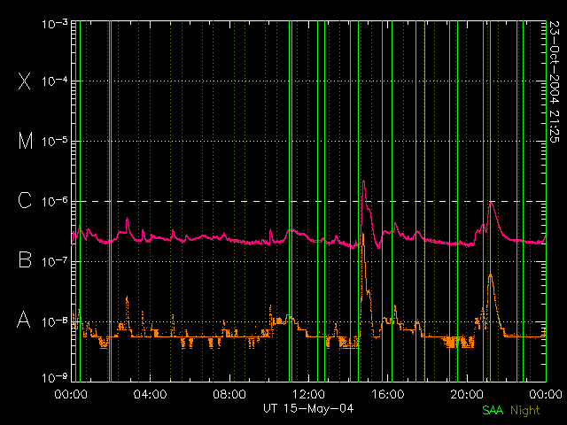The height and width of the screenshot is (425, 567).
Task: Click the green SAA legend label
Action: [x=493, y=411]
